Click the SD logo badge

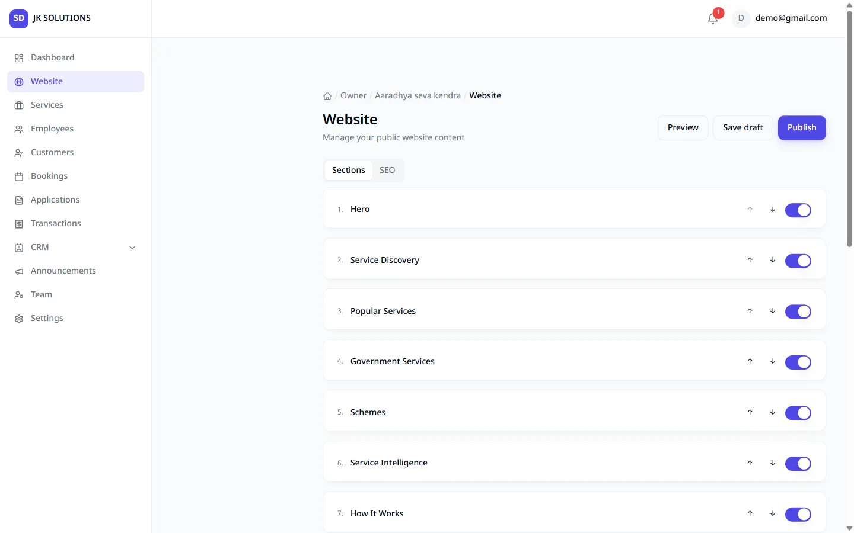(x=19, y=18)
